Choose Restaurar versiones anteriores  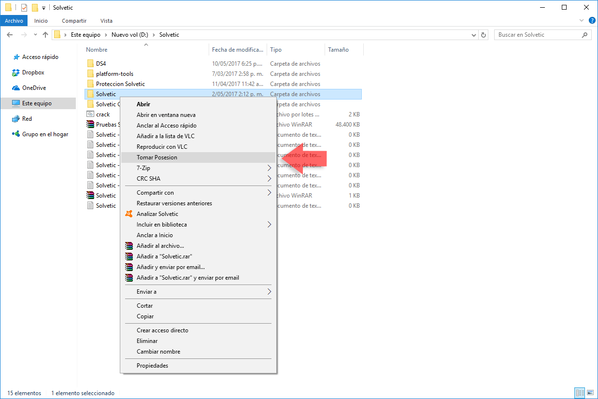click(x=198, y=203)
